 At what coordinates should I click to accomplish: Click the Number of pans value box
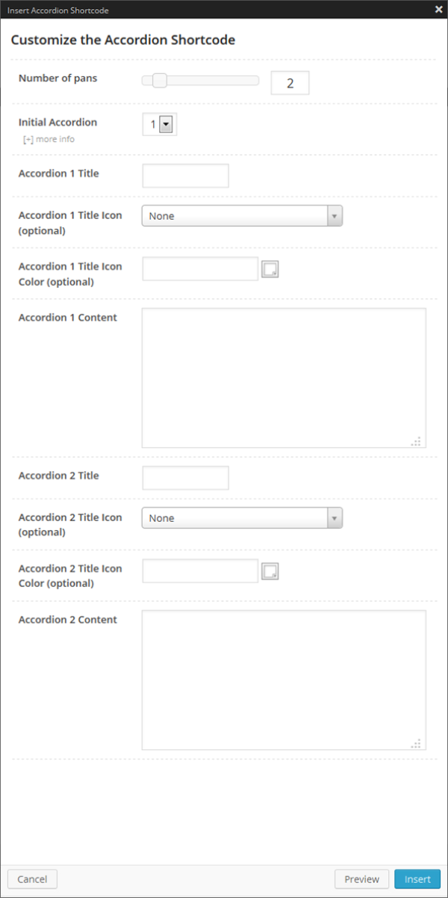point(290,82)
